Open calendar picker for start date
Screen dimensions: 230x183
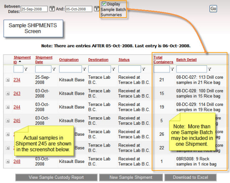click(x=52, y=9)
